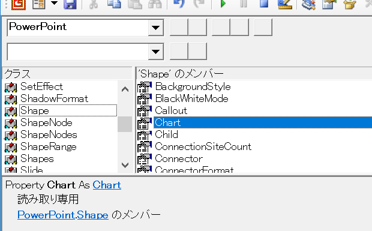This screenshot has width=372, height=231.
Task: Click the Reset stop square icon
Action: [264, 4]
